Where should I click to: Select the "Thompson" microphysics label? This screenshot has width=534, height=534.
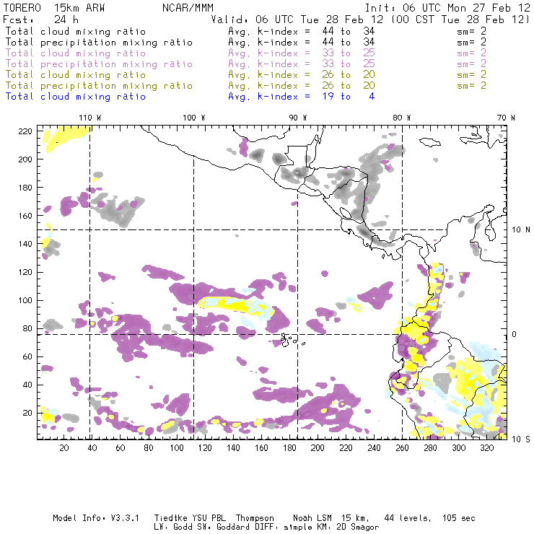coord(255,518)
